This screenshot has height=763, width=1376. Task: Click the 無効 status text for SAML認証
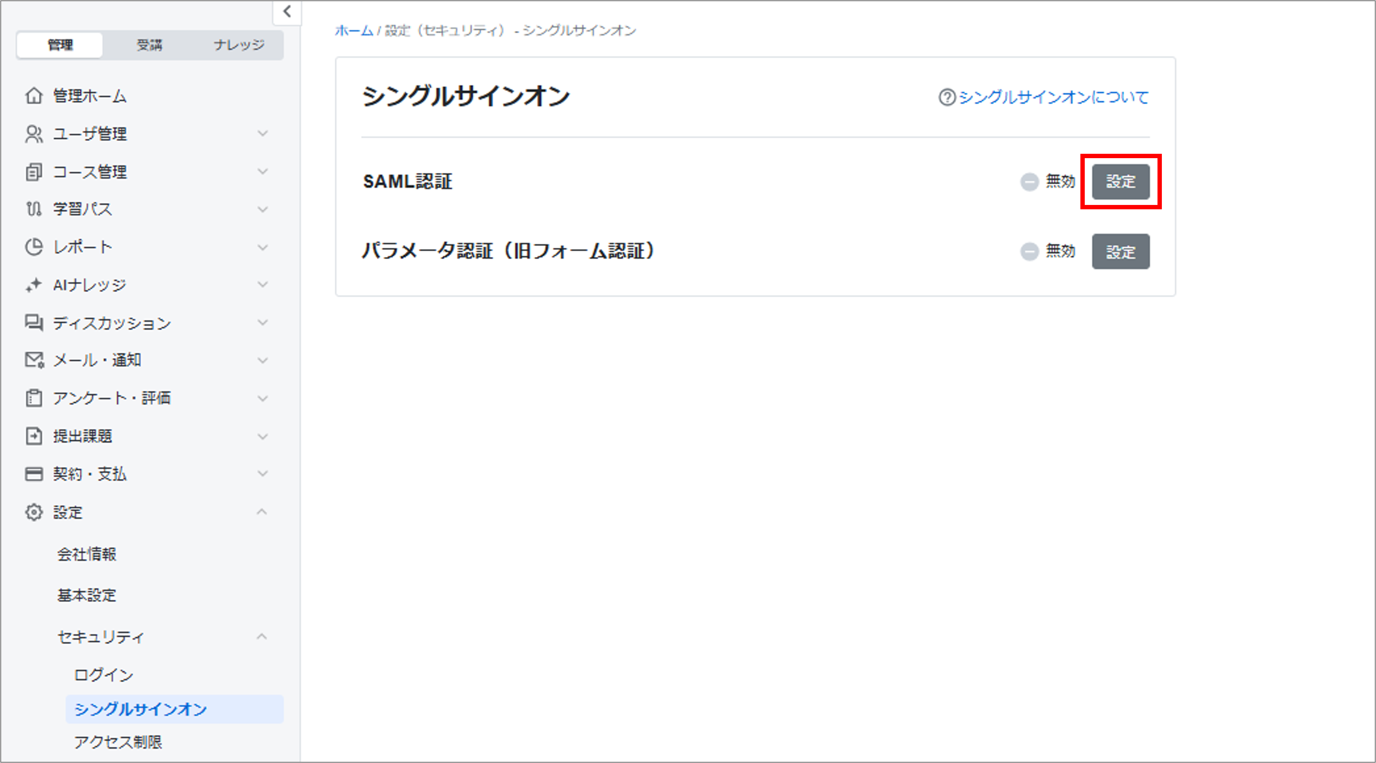pyautogui.click(x=1060, y=182)
